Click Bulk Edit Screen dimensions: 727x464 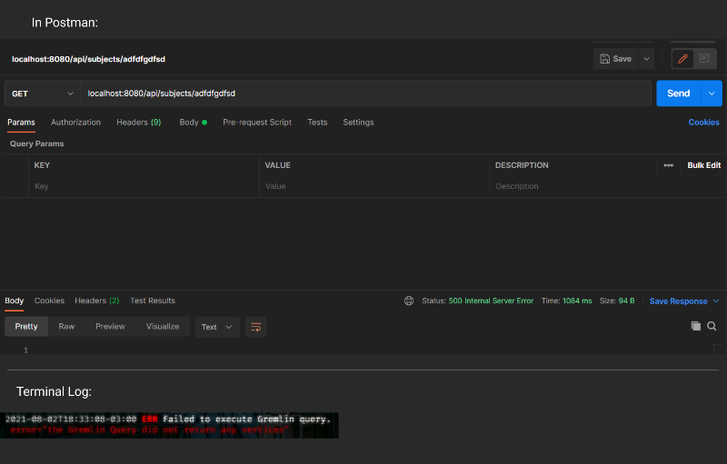[703, 165]
